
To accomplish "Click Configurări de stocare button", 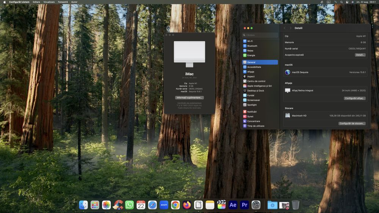I will [x=352, y=123].
